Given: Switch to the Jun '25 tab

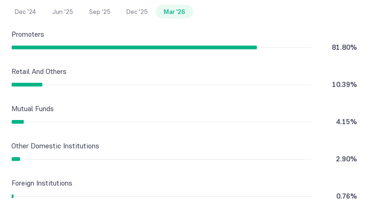Looking at the screenshot, I should 62,12.
